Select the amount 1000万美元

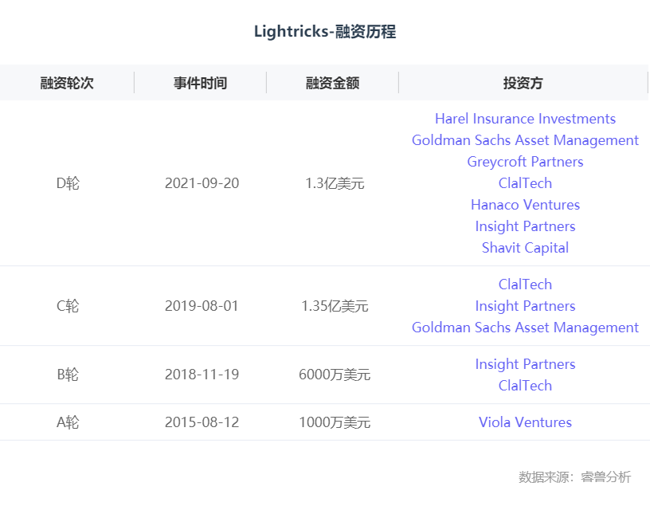(335, 422)
